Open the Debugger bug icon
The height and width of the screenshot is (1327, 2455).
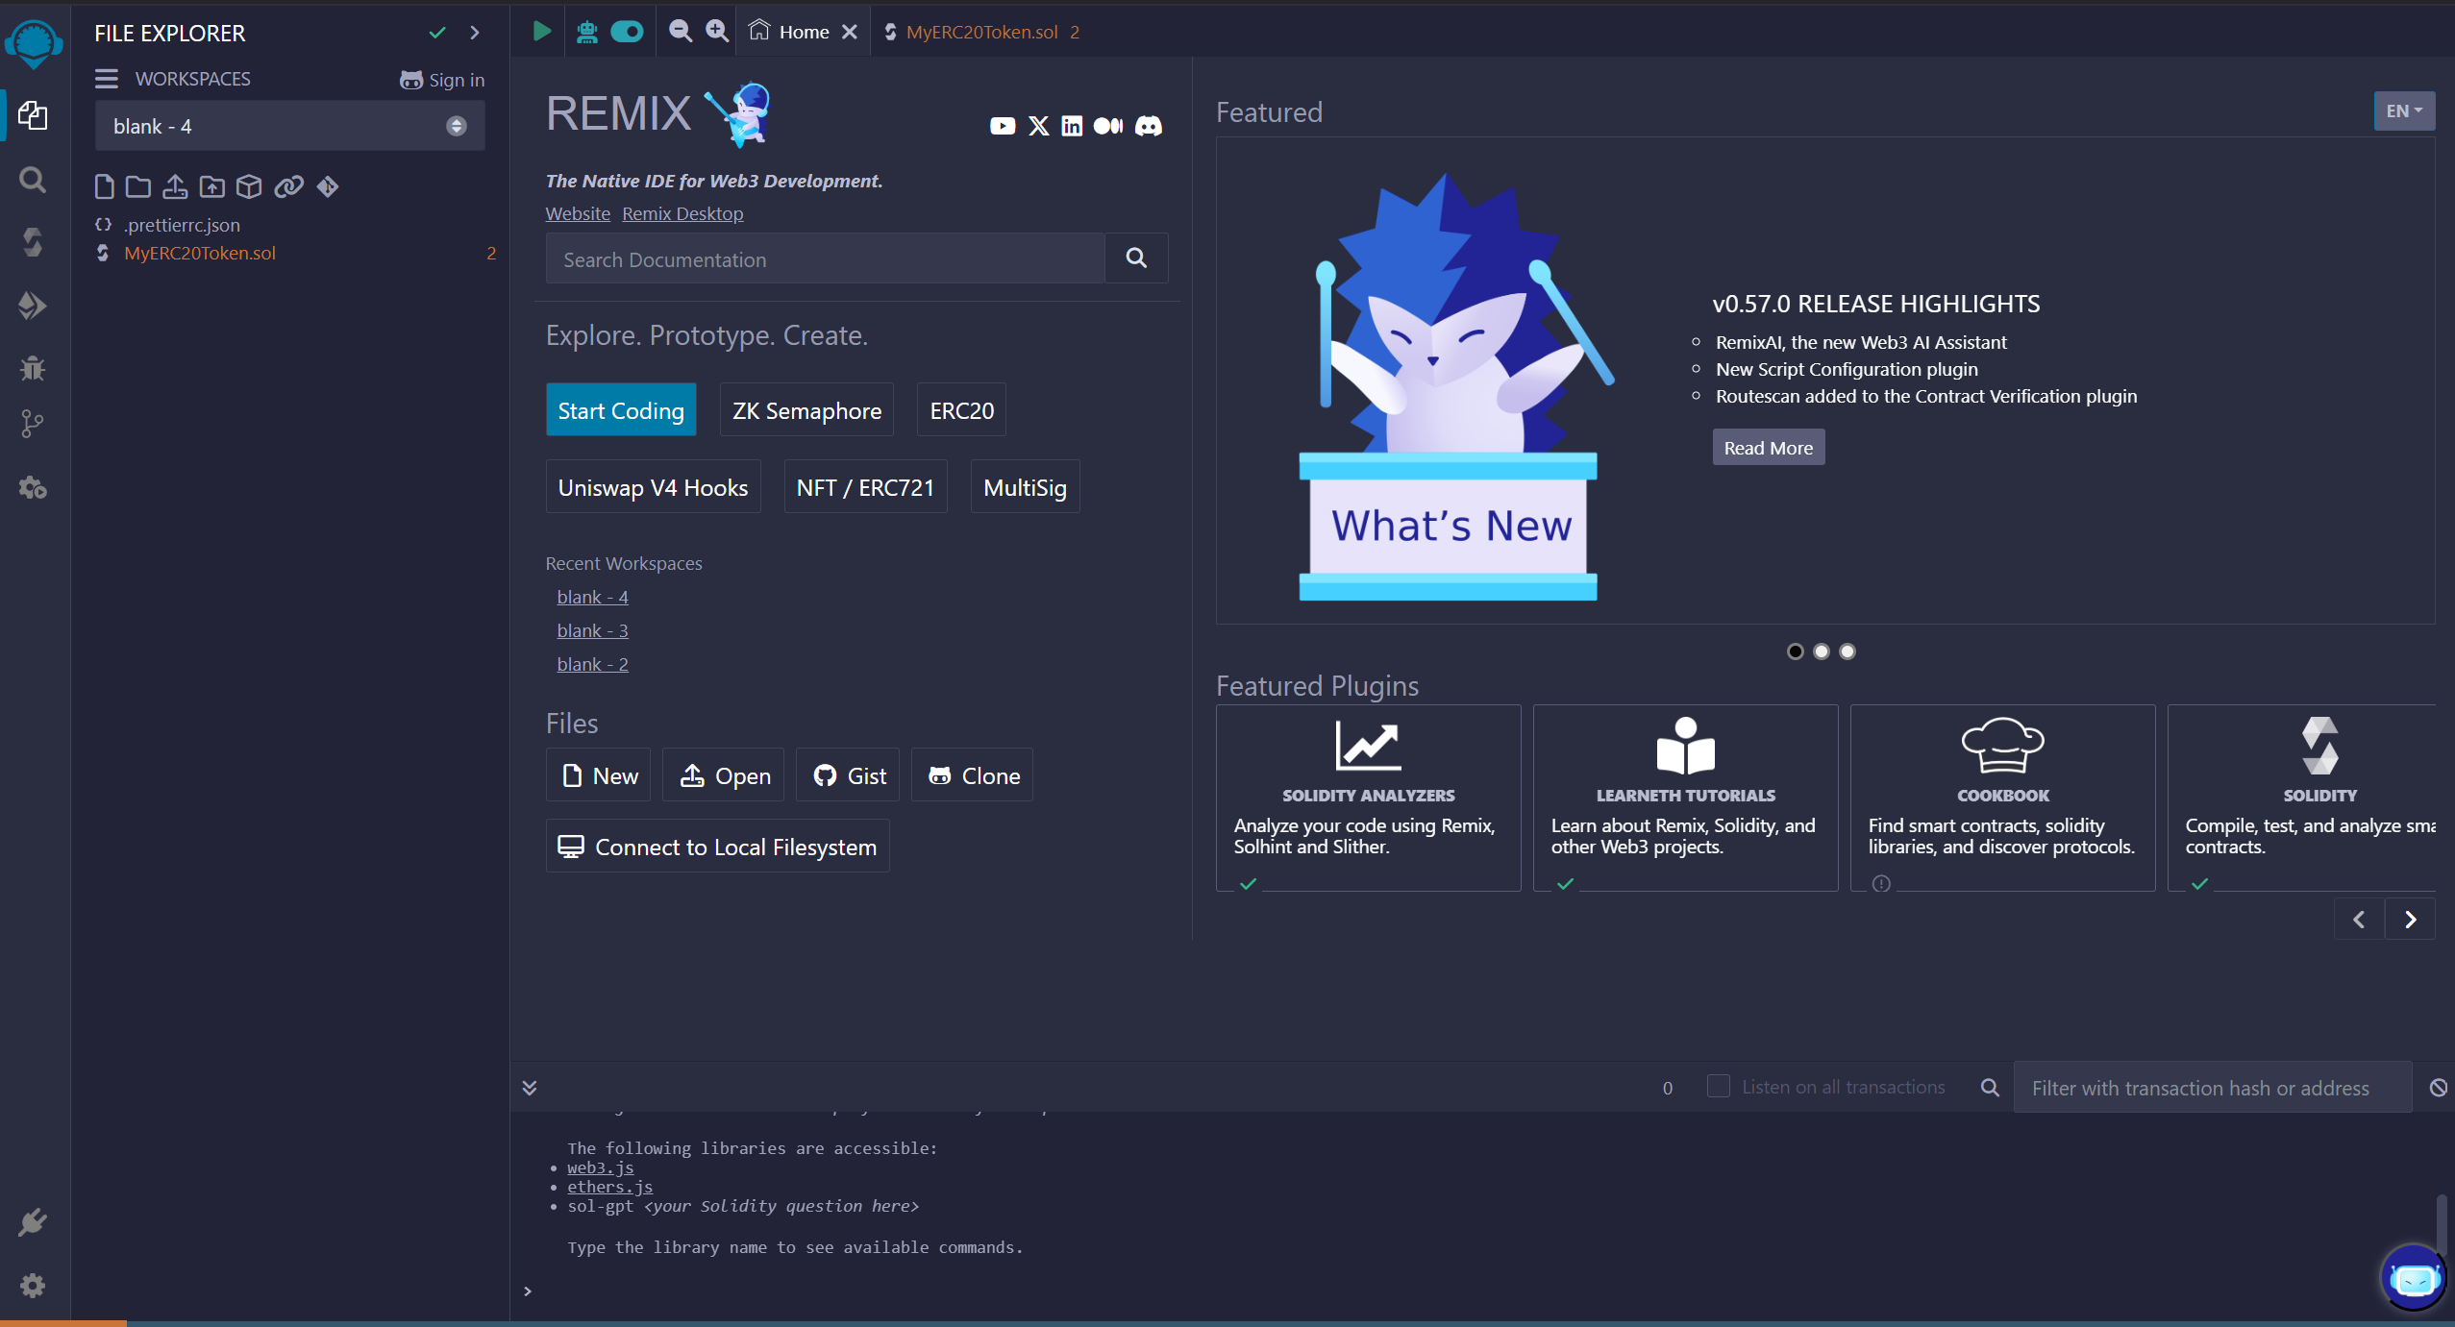coord(33,367)
